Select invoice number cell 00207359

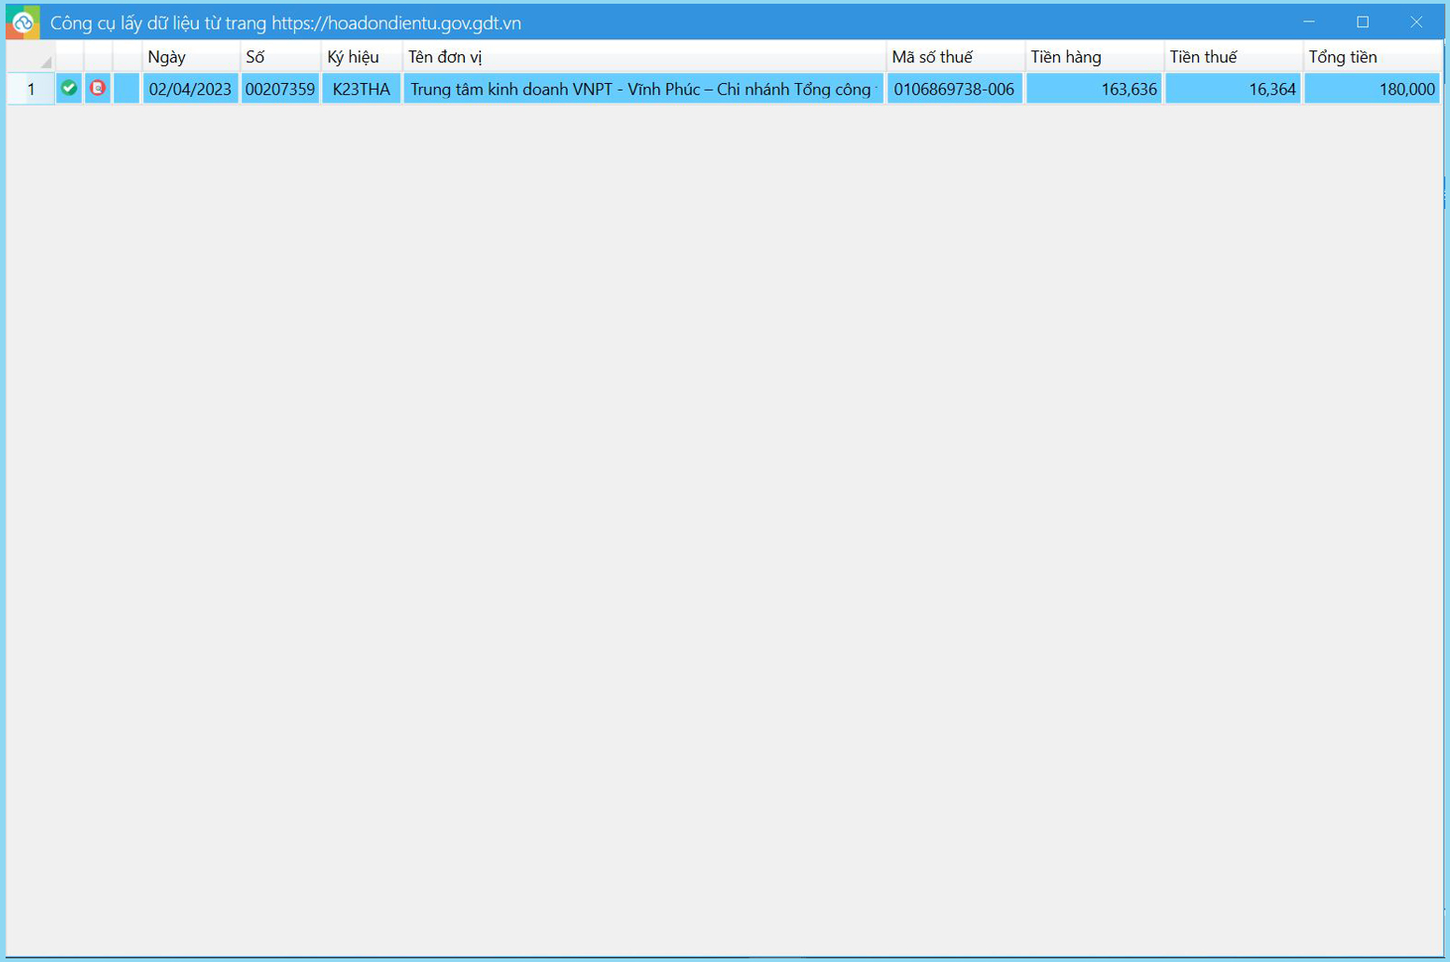coord(280,90)
